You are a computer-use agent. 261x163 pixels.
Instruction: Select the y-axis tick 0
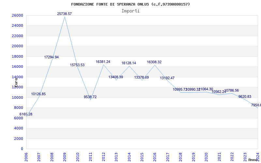point(22,149)
